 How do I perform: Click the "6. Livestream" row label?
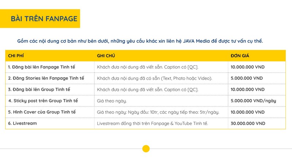coord(22,124)
